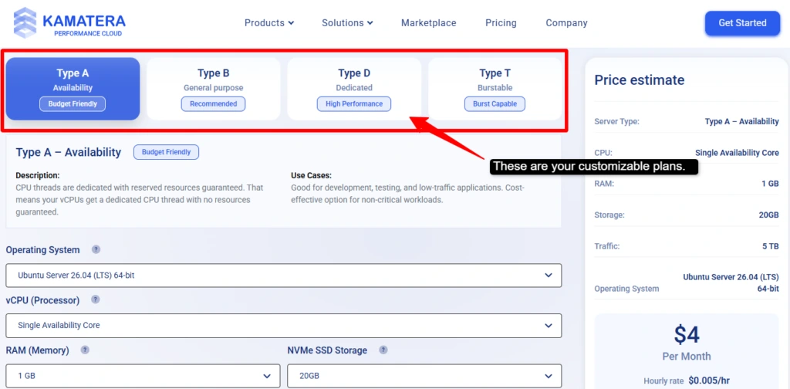Viewport: 790px width, 389px height.
Task: Click the RAM (Memory) help icon
Action: click(85, 350)
